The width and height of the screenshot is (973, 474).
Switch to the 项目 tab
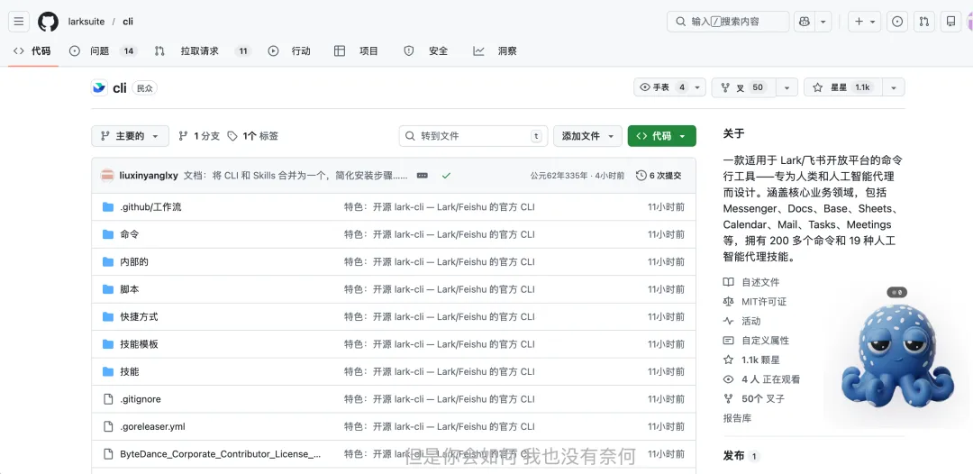coord(356,50)
